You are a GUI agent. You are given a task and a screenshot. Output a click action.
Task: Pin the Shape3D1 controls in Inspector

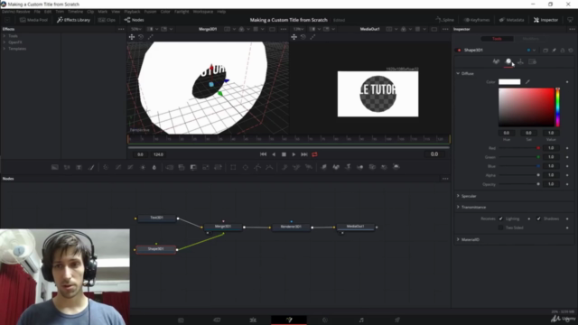(x=554, y=51)
